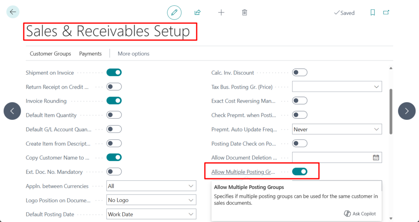
Task: Turn off Allow Multiple Posting Groups
Action: coord(300,172)
